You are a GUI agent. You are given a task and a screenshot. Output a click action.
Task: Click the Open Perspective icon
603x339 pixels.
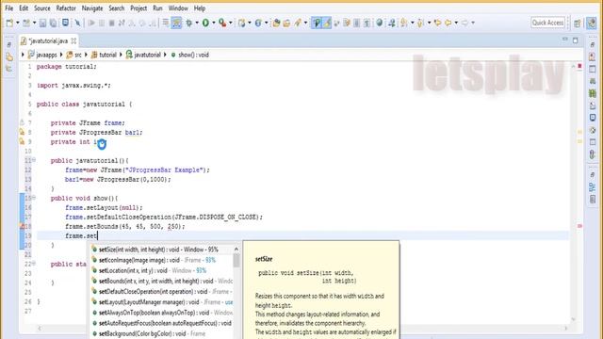[578, 23]
